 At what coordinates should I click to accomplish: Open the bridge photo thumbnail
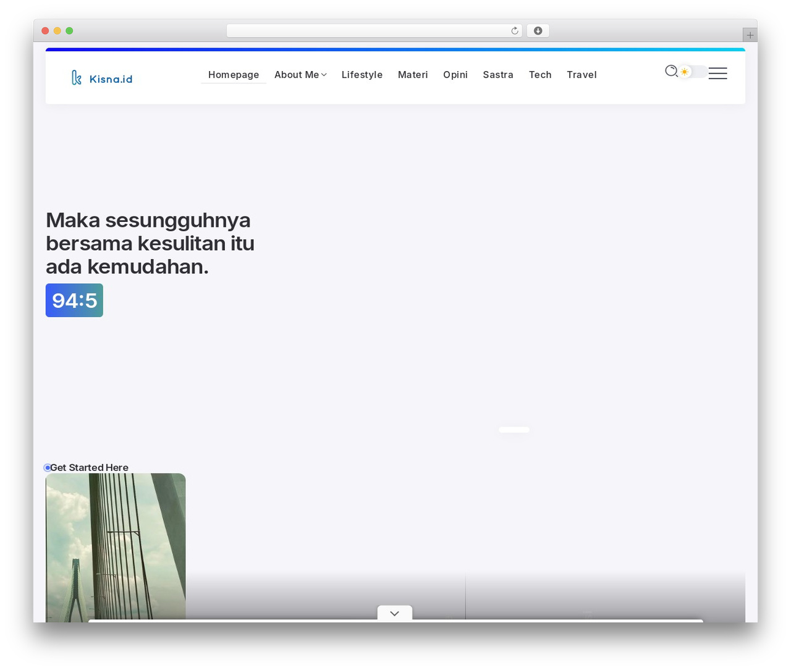pos(116,547)
